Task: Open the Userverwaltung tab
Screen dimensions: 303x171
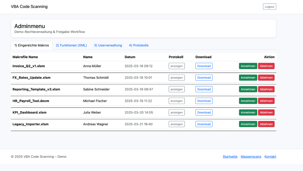Action: coord(108,45)
